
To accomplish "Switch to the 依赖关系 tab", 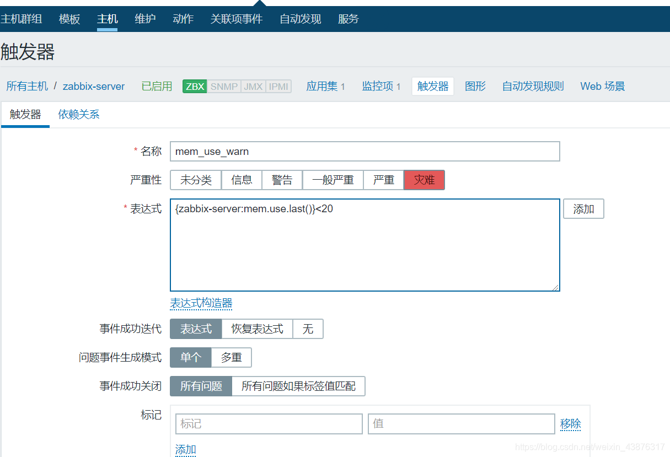I will [x=79, y=115].
